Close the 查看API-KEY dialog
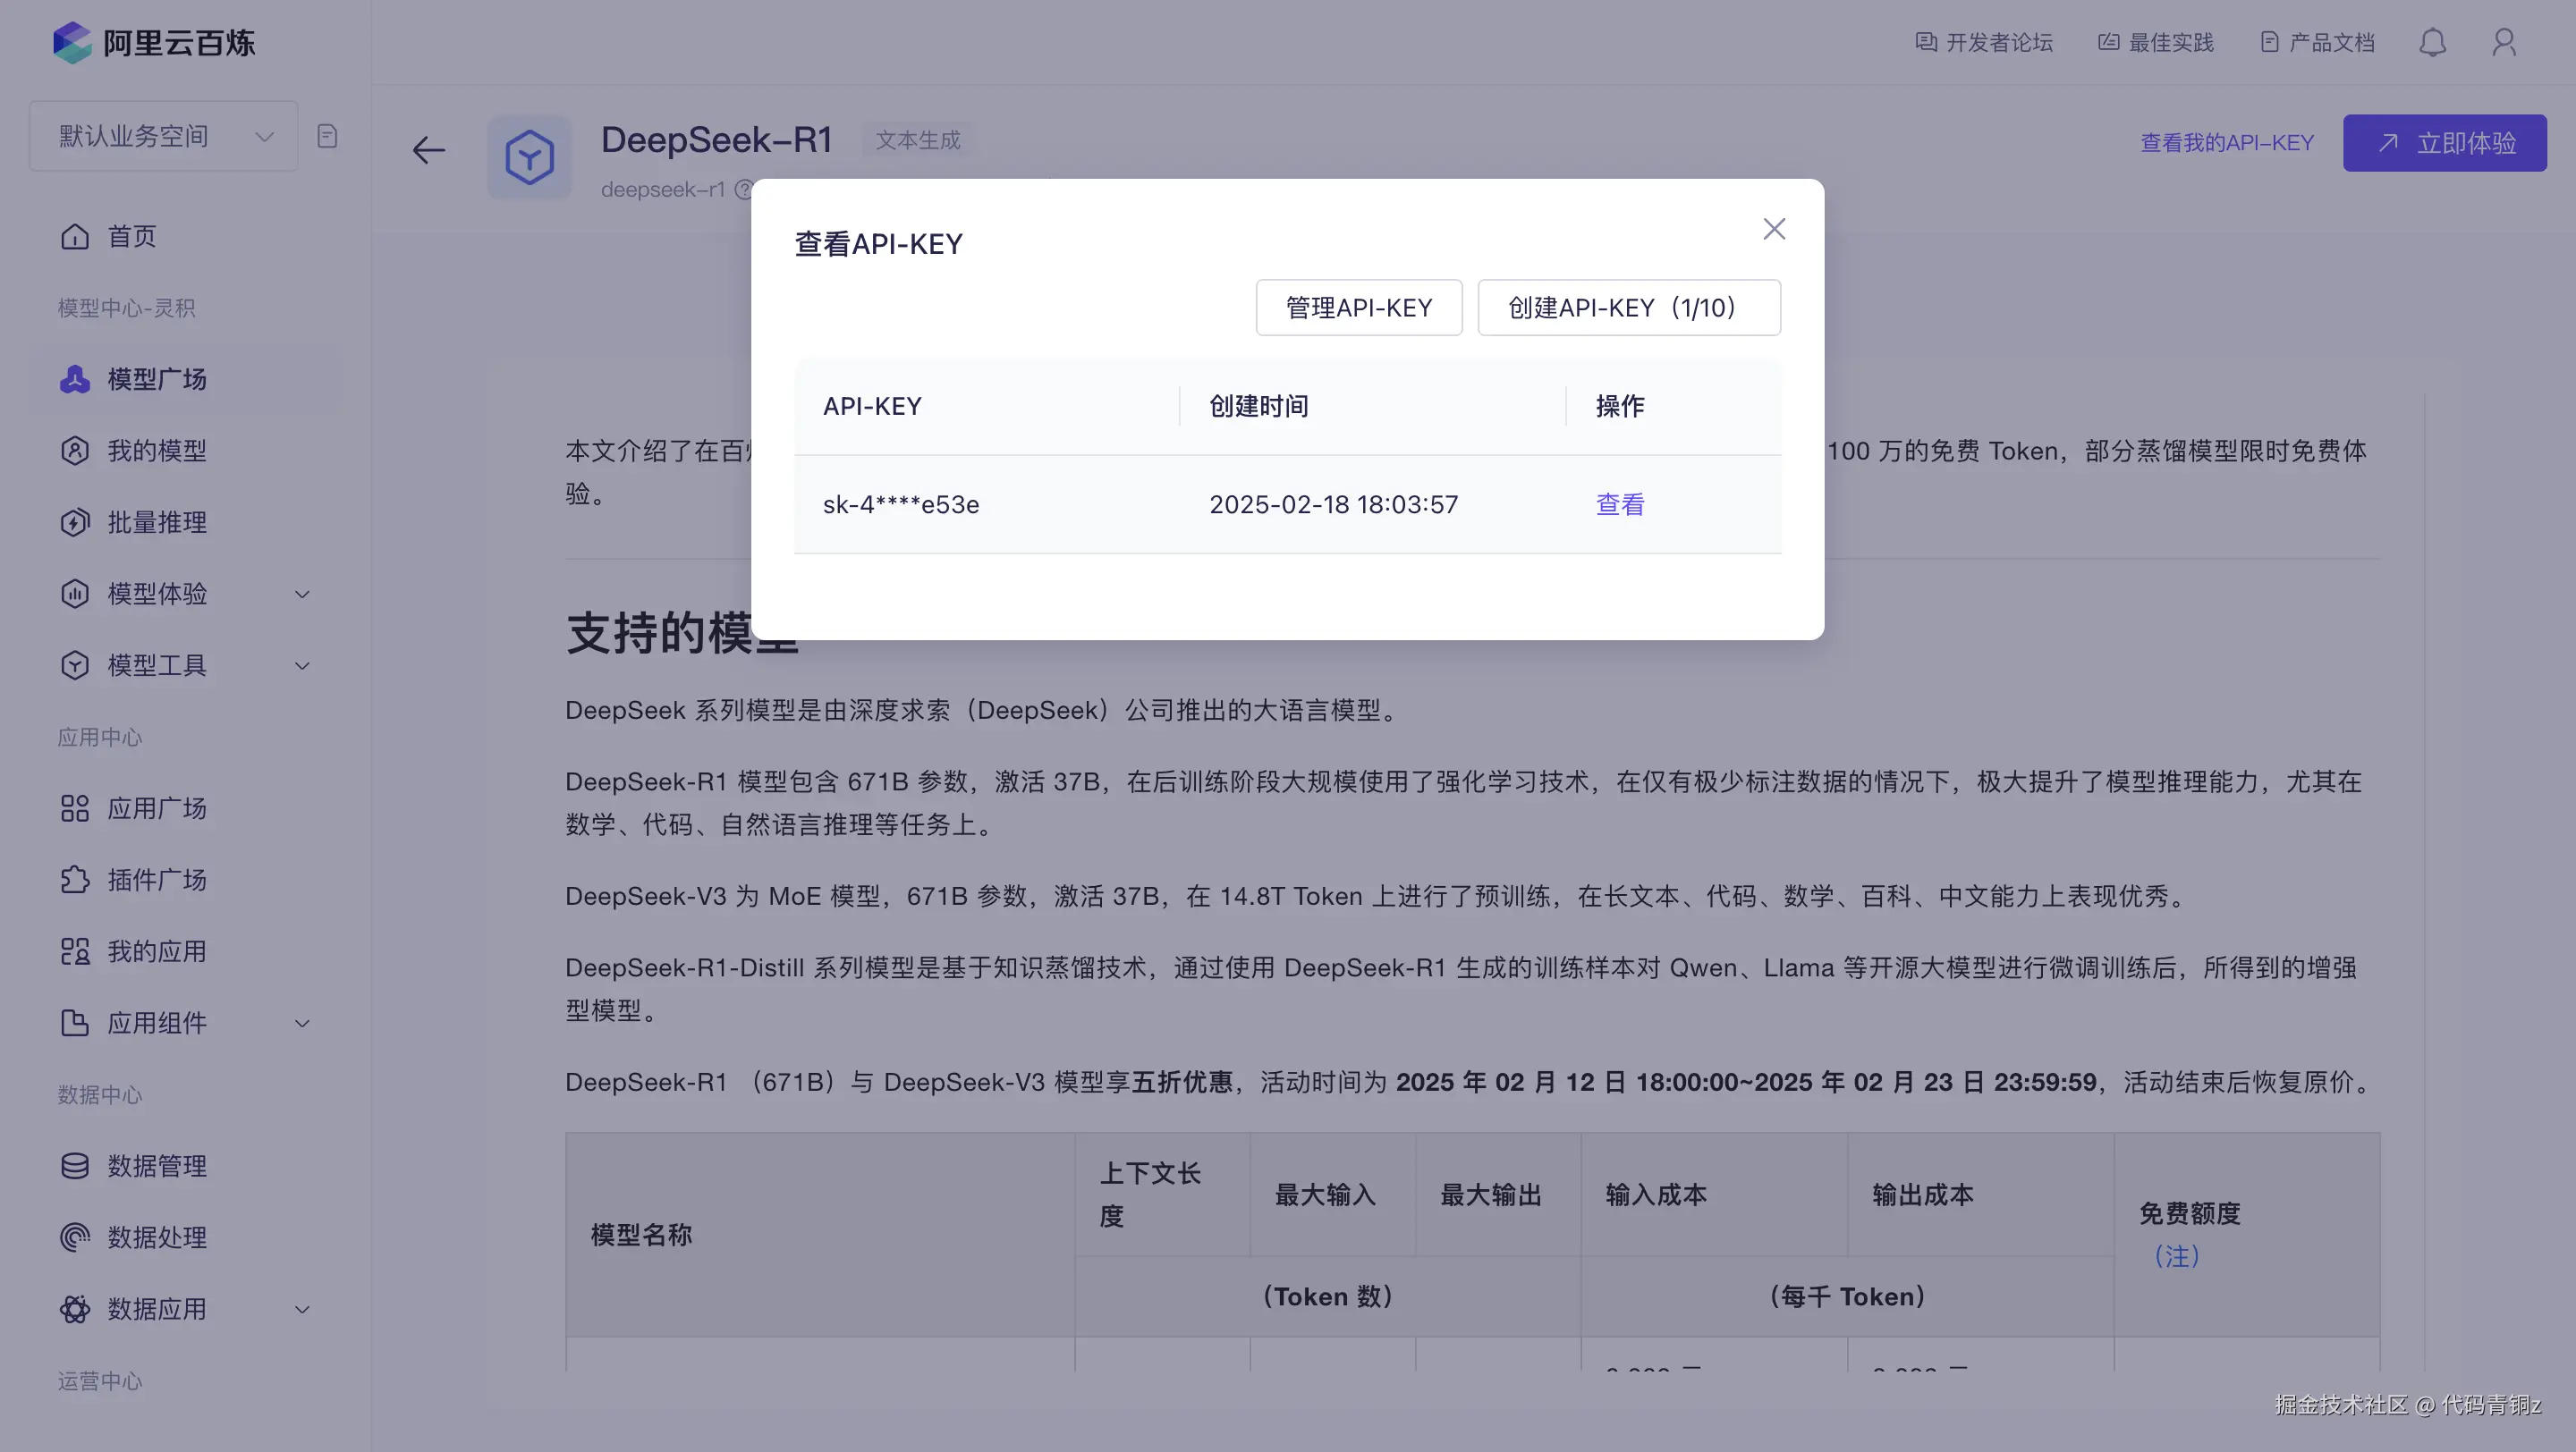This screenshot has height=1452, width=2576. 1774,230
